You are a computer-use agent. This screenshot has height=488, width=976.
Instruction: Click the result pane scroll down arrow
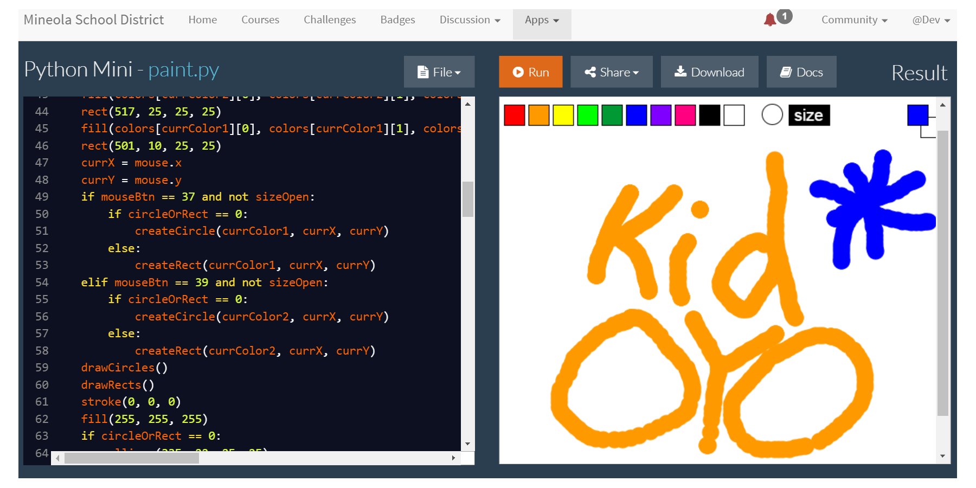[943, 456]
